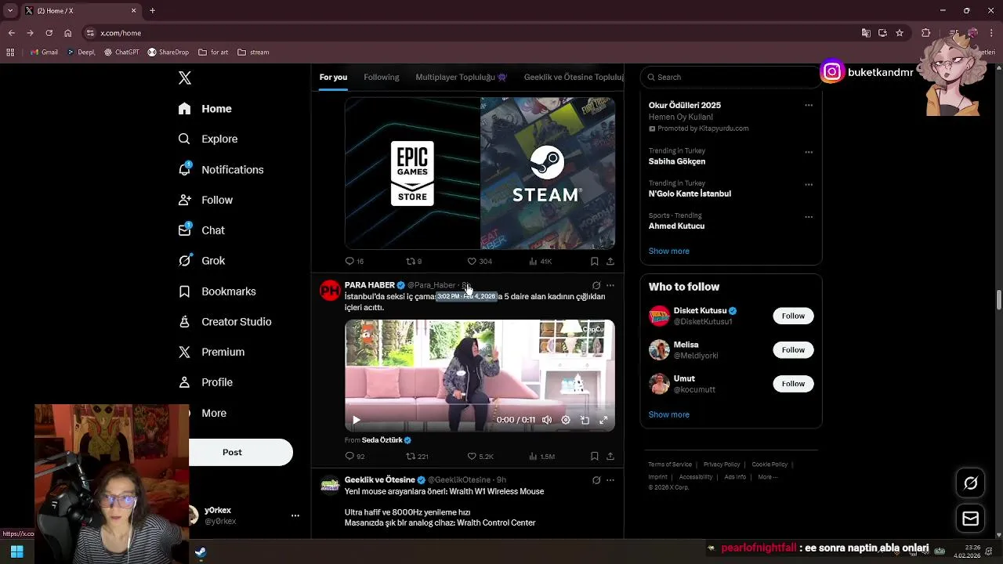Click the X logo in sidebar
Screen dimensions: 1003x564
coord(185,78)
